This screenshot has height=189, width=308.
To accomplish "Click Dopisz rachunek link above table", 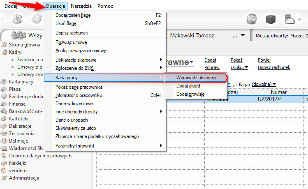I will click(274, 67).
